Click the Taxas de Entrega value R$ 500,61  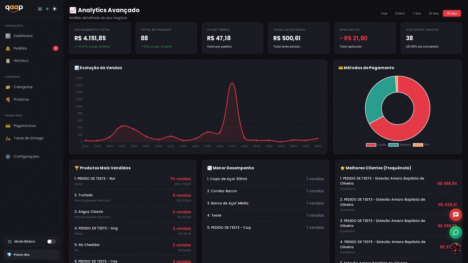[x=287, y=38]
